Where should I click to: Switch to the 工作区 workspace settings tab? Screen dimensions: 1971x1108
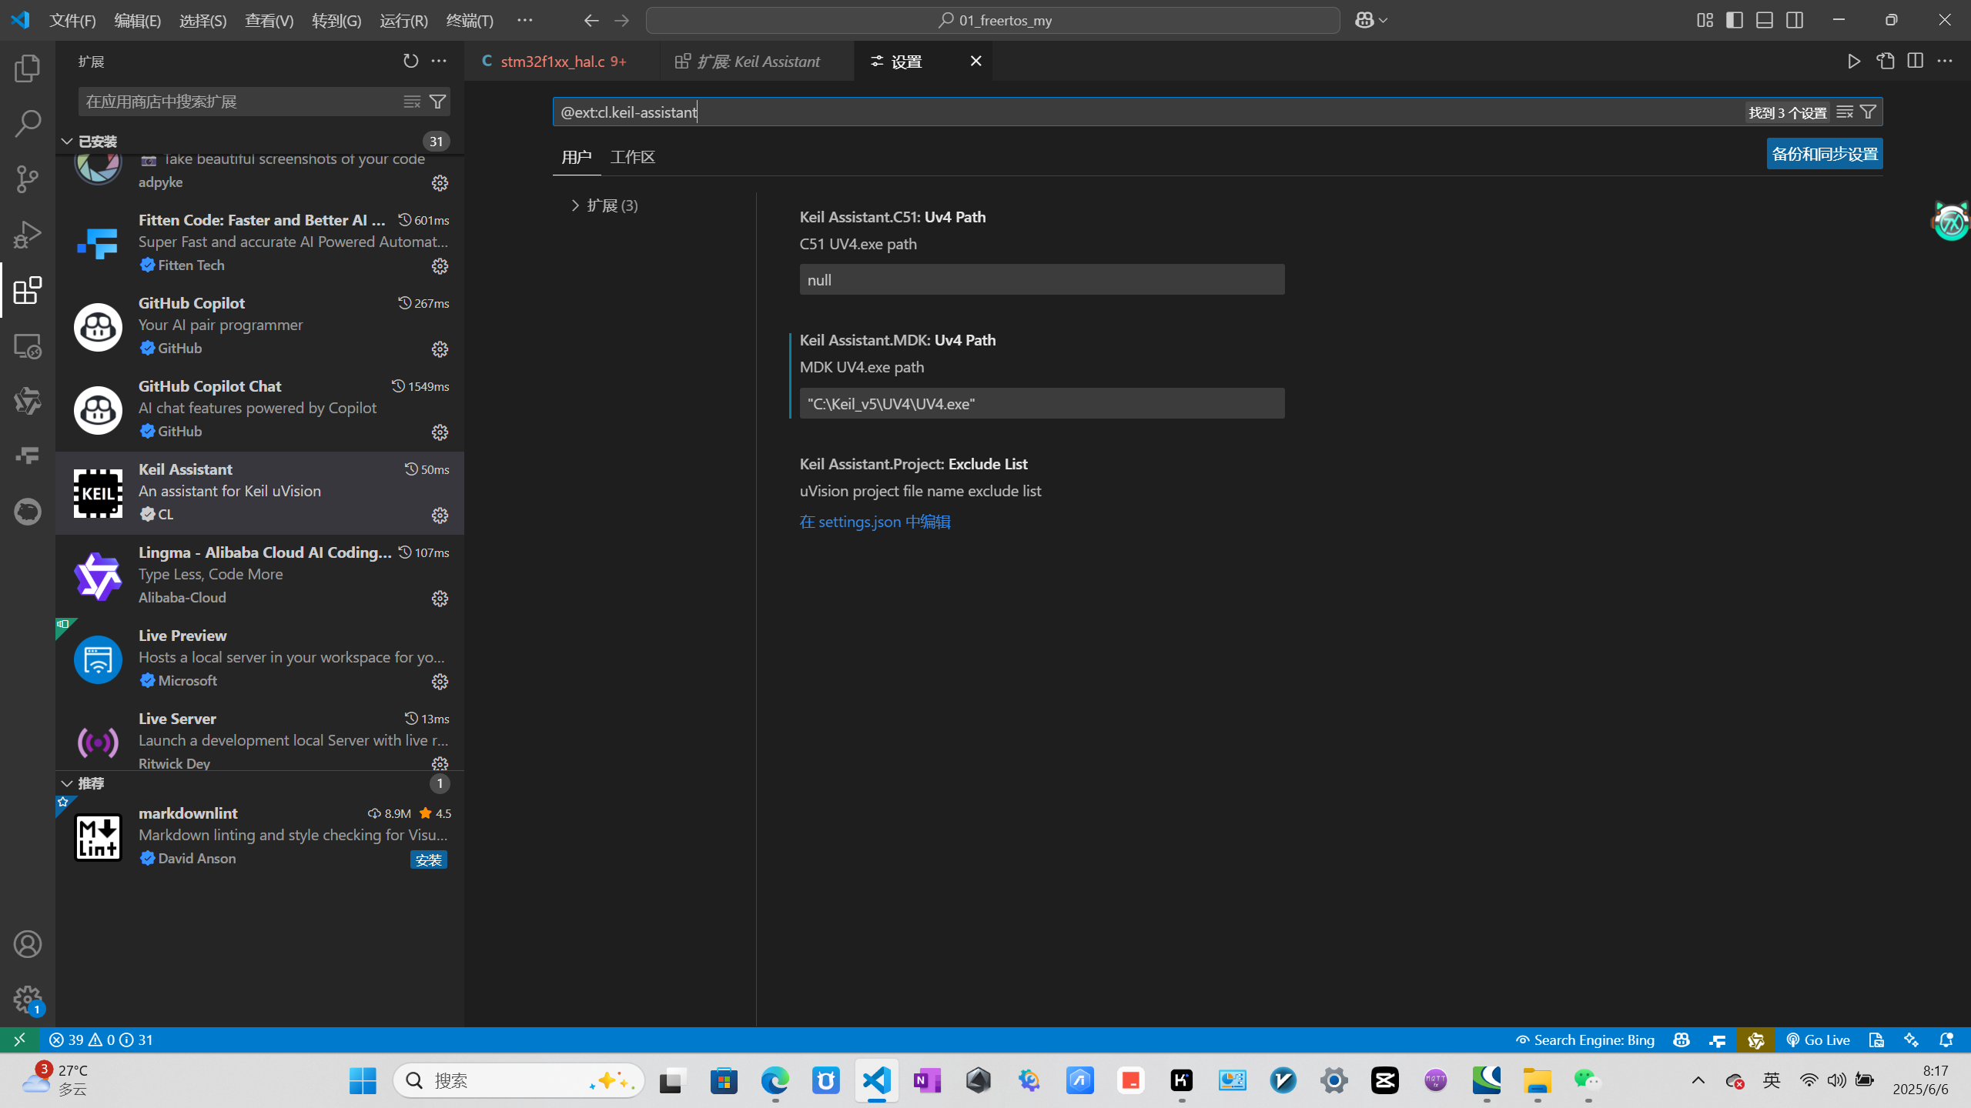632,157
